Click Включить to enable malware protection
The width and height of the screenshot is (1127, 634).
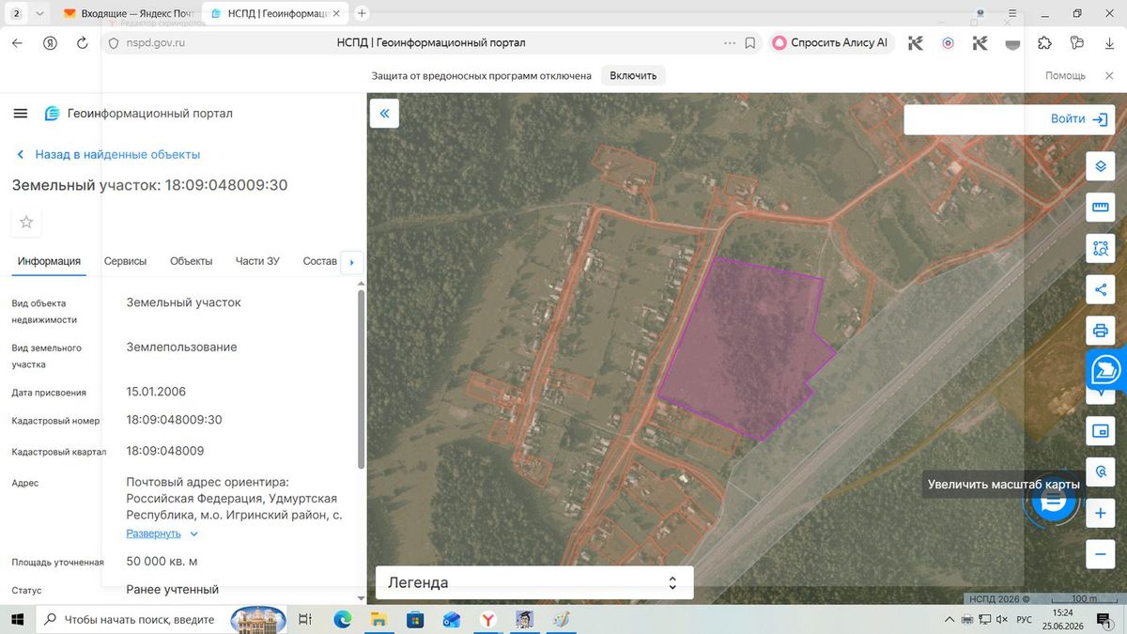coord(633,75)
